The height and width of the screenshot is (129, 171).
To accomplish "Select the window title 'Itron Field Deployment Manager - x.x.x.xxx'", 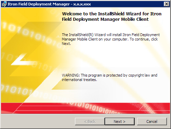I will coord(49,4).
